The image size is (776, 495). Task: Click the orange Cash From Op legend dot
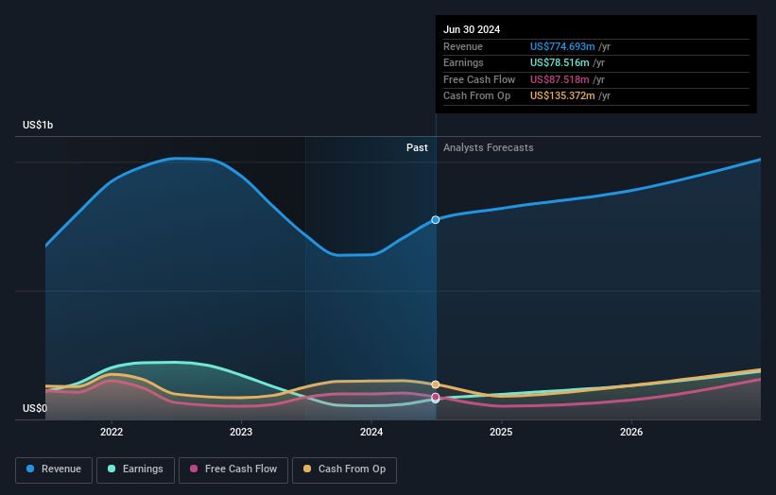[307, 469]
